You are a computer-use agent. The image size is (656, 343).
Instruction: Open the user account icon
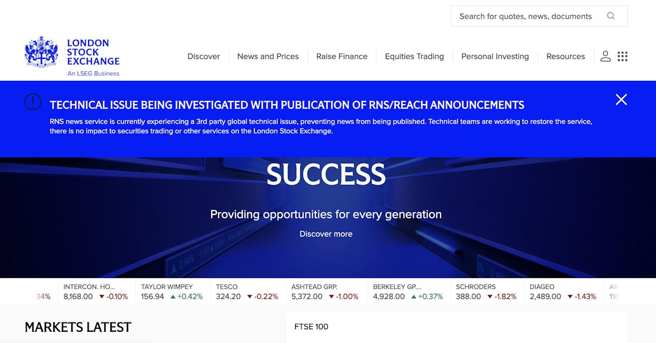click(x=605, y=56)
